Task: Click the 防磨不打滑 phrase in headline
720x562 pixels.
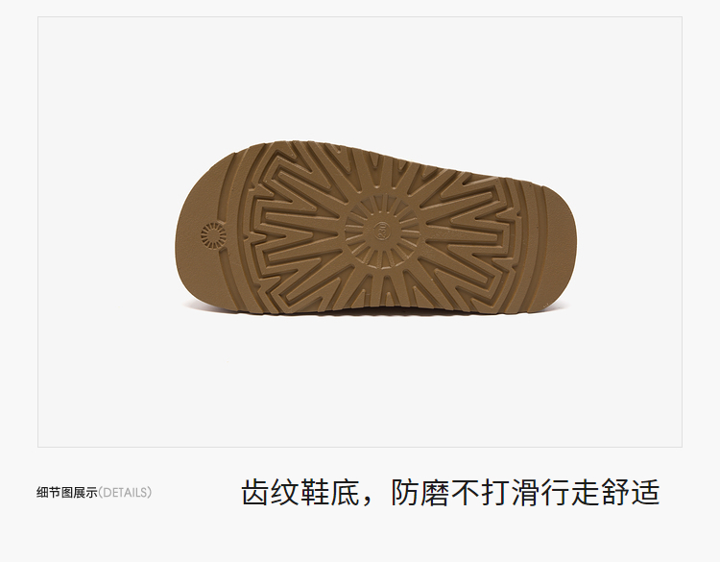Action: pos(465,493)
